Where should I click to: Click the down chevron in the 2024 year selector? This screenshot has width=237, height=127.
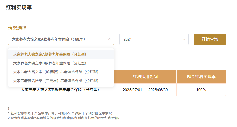tap(184, 39)
